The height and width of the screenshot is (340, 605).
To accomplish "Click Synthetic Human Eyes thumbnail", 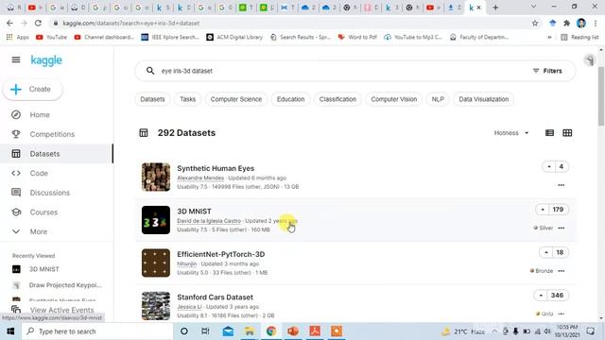I will 156,178.
